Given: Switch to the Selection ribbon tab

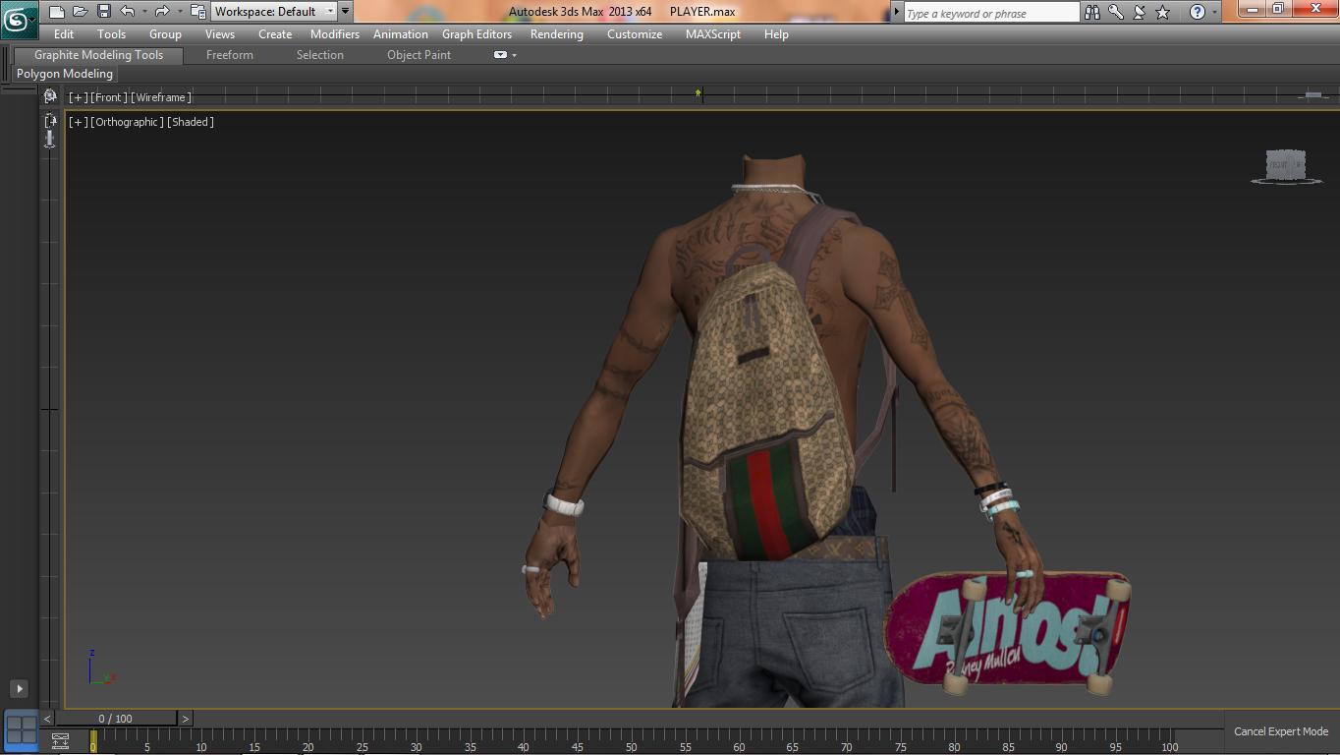Looking at the screenshot, I should pos(320,55).
